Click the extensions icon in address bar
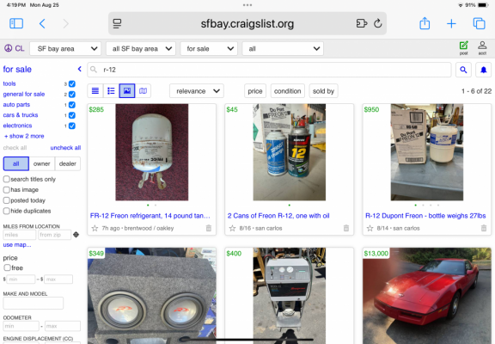495x344 pixels. [362, 23]
